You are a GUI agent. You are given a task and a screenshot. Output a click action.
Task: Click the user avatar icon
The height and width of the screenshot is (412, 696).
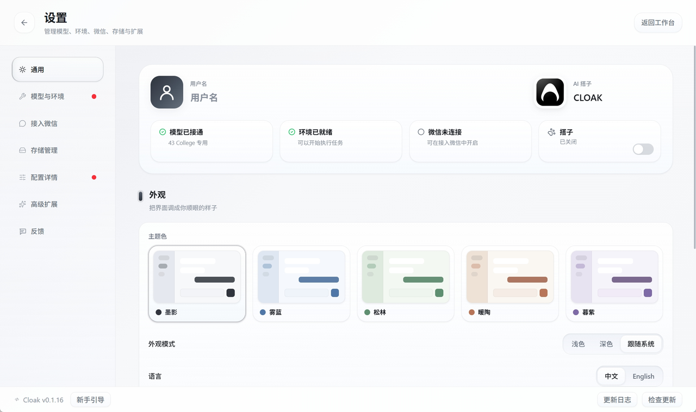point(167,92)
